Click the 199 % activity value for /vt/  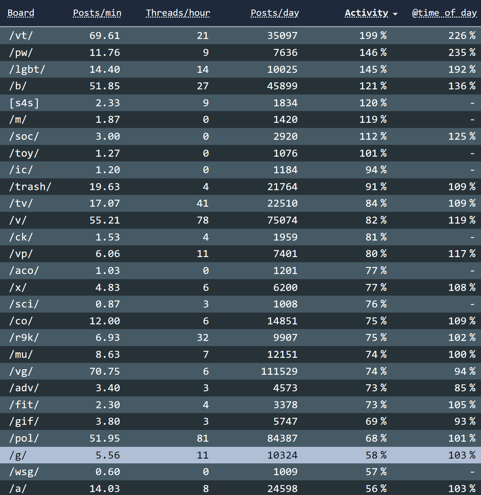point(373,36)
